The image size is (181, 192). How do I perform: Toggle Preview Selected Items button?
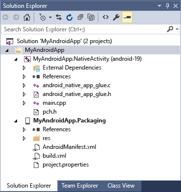[127, 17]
